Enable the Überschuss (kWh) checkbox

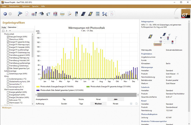click(8, 39)
